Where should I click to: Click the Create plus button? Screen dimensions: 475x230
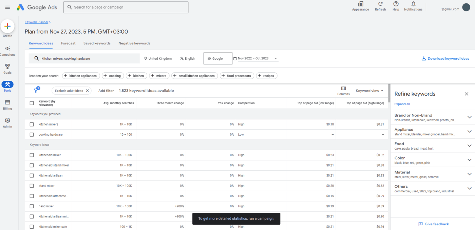[7, 26]
